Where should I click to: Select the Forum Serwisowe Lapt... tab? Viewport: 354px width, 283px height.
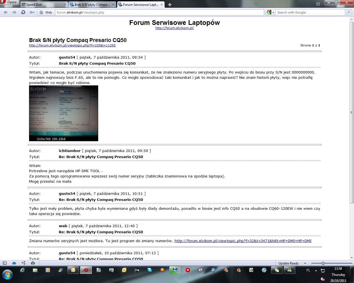coord(141,5)
